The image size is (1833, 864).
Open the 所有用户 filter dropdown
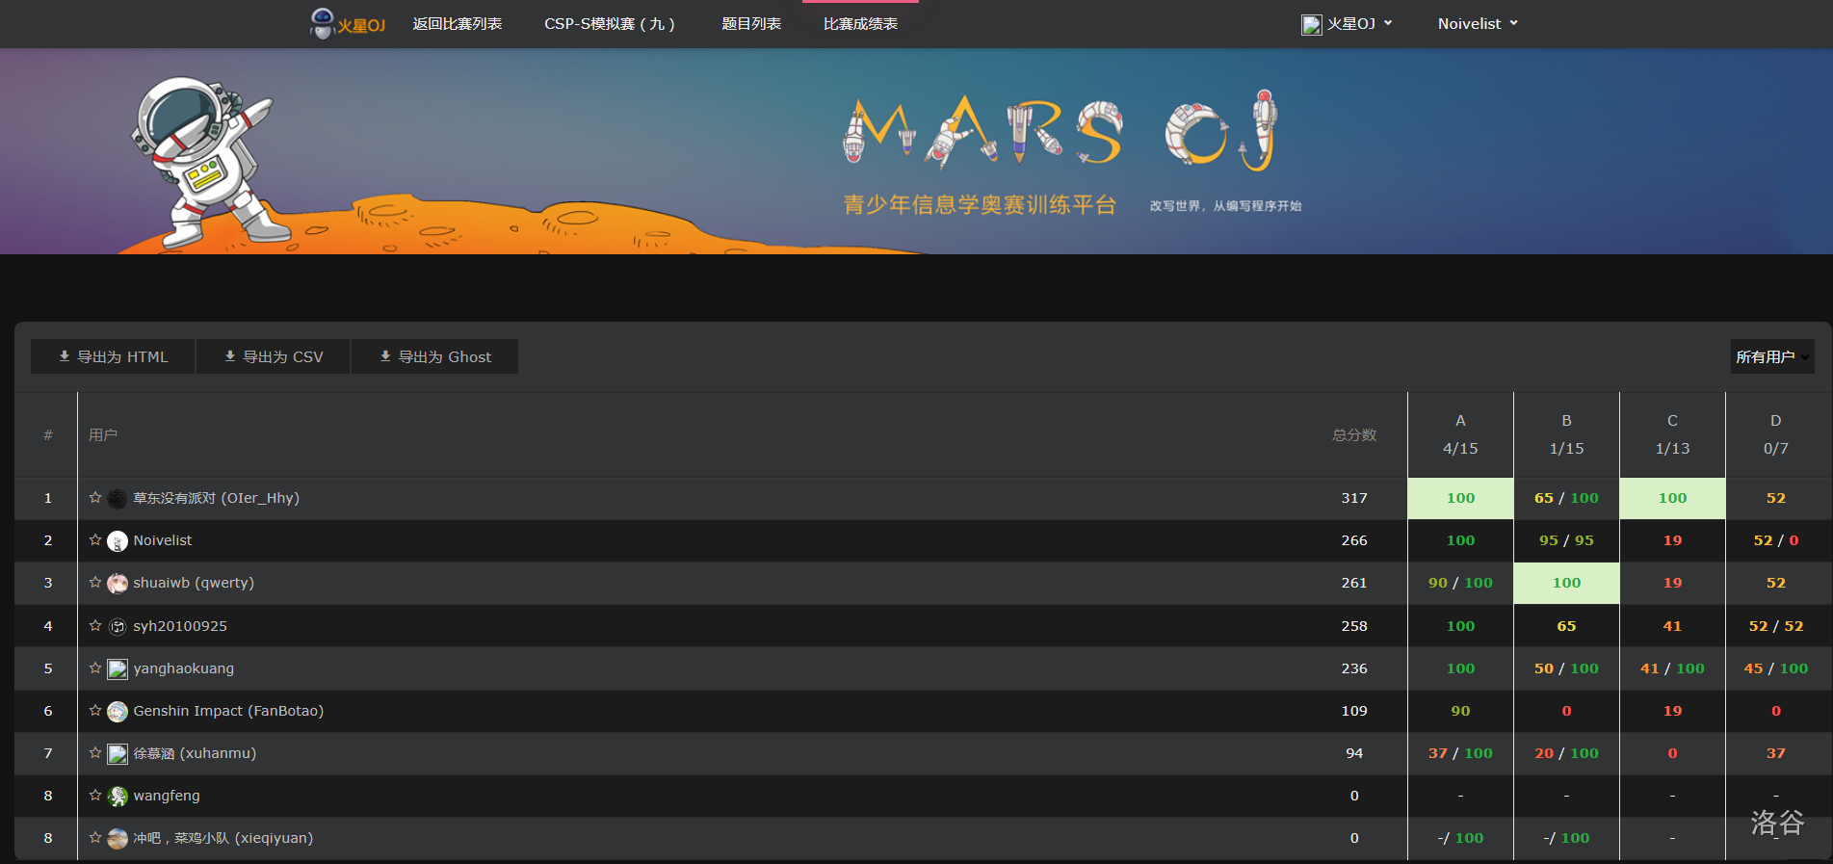click(1771, 357)
